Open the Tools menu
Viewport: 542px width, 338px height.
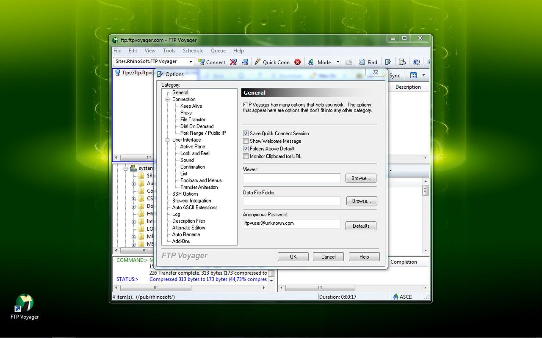point(169,51)
